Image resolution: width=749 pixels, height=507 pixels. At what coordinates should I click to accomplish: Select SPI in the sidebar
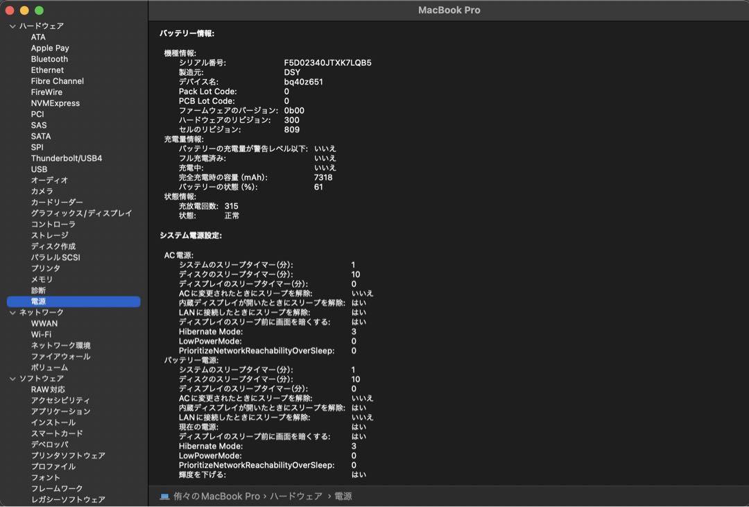[x=37, y=147]
